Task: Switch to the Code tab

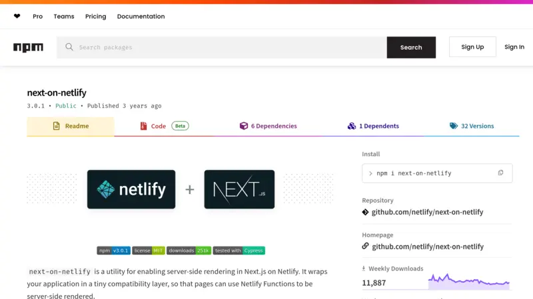Action: [165, 126]
